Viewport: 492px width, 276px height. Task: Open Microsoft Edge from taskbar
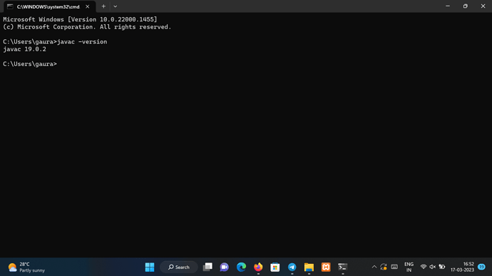(x=241, y=267)
